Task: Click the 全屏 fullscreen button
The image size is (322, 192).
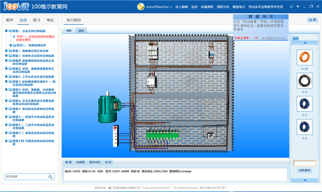Action: point(312,20)
